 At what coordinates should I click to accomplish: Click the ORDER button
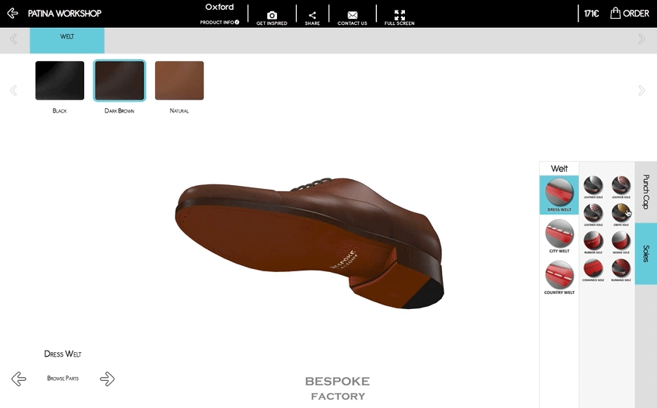(630, 13)
